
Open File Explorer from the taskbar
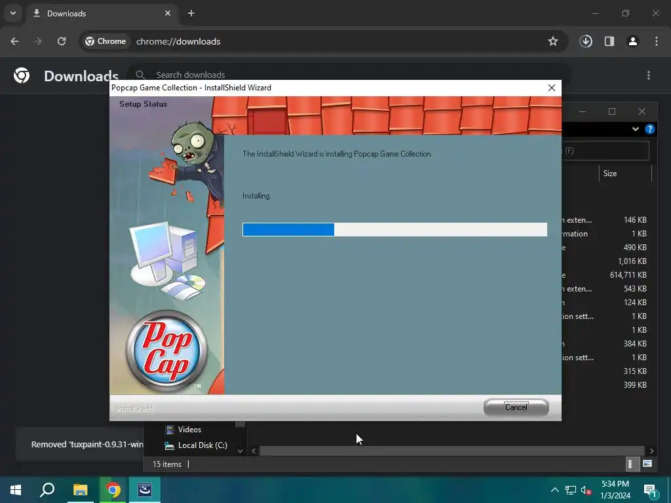[80, 490]
